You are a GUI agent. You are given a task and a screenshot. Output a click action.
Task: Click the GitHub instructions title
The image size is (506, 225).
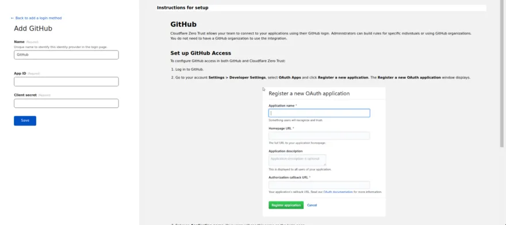pyautogui.click(x=183, y=25)
